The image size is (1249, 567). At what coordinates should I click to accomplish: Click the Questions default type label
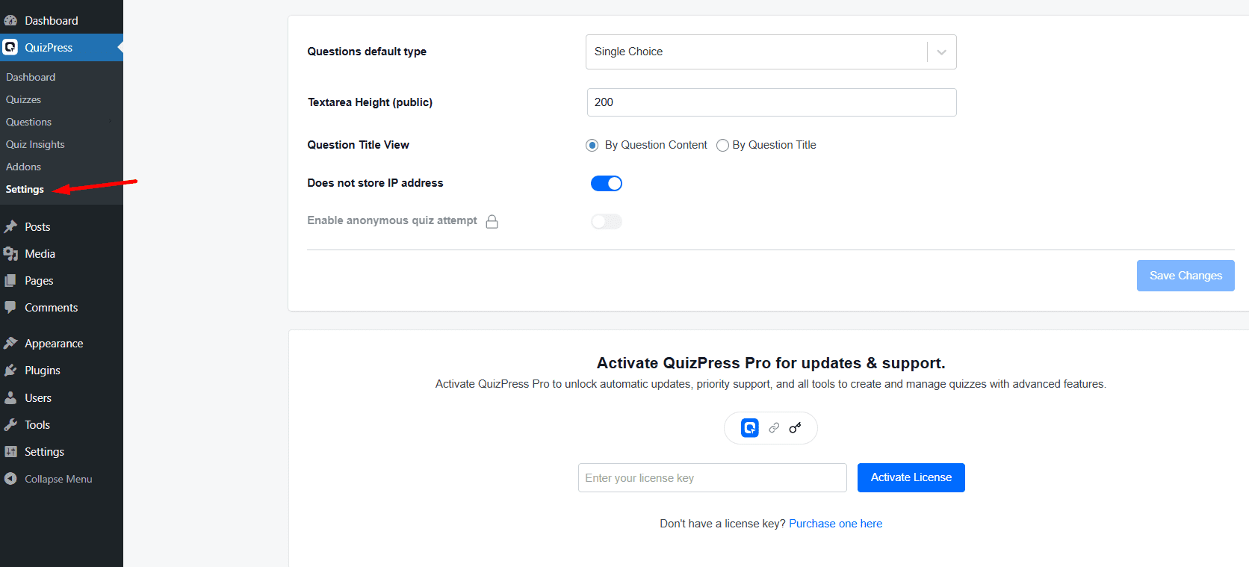[x=367, y=52]
